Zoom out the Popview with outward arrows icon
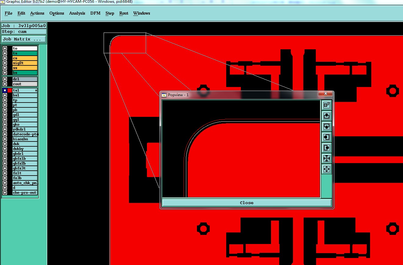This screenshot has height=265, width=403. (x=326, y=169)
